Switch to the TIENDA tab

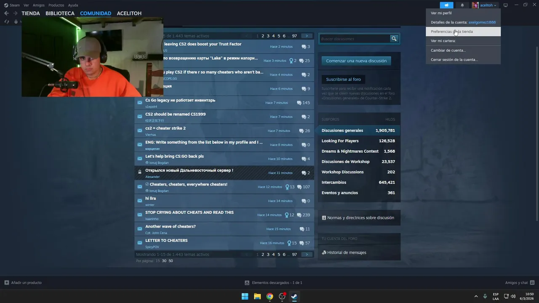31,13
